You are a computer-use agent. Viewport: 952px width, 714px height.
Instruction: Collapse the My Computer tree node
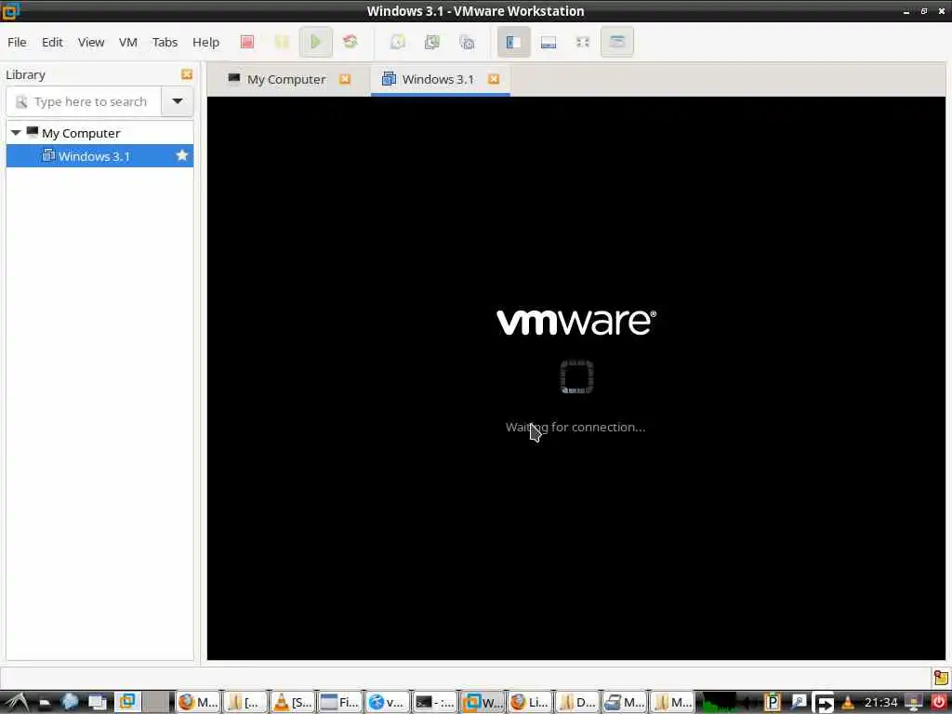[x=16, y=133]
